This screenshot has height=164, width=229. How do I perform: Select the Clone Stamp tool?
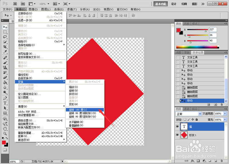pyautogui.click(x=5, y=68)
